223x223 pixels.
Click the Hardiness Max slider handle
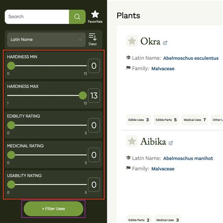coord(83,96)
